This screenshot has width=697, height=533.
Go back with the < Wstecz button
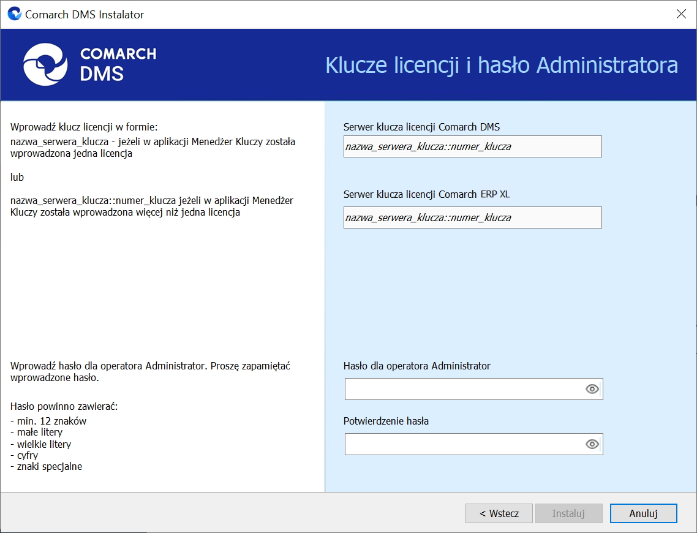coord(499,513)
